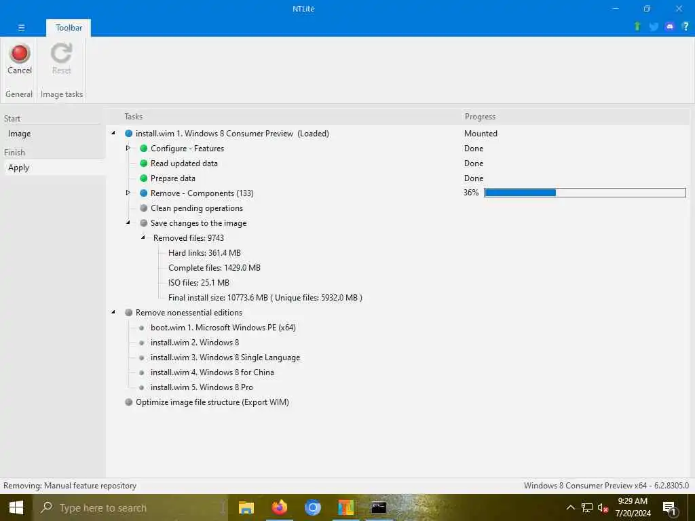Click the muted volume tray icon
This screenshot has height=521, width=695.
click(x=603, y=507)
